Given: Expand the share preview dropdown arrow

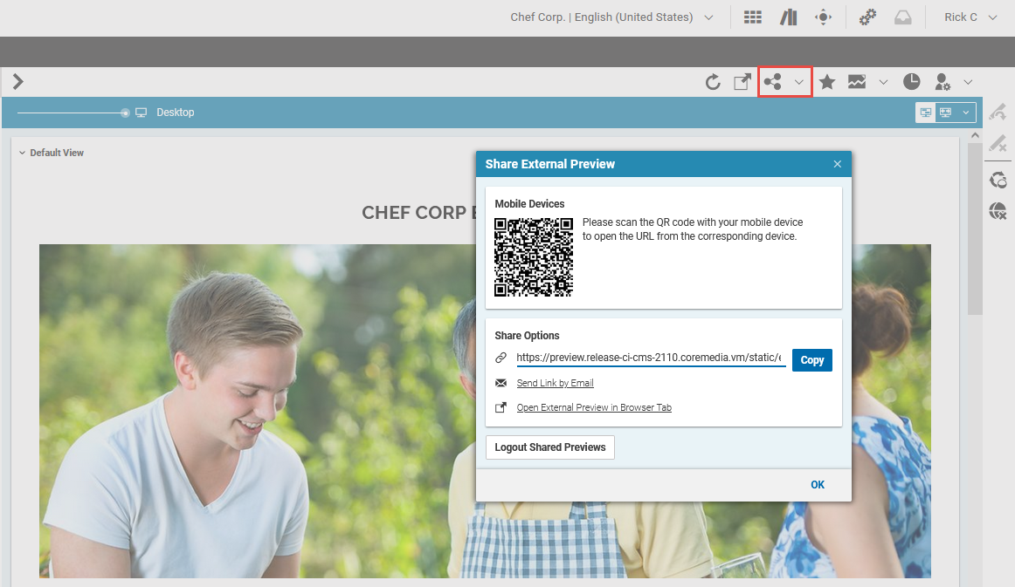Looking at the screenshot, I should [x=798, y=82].
